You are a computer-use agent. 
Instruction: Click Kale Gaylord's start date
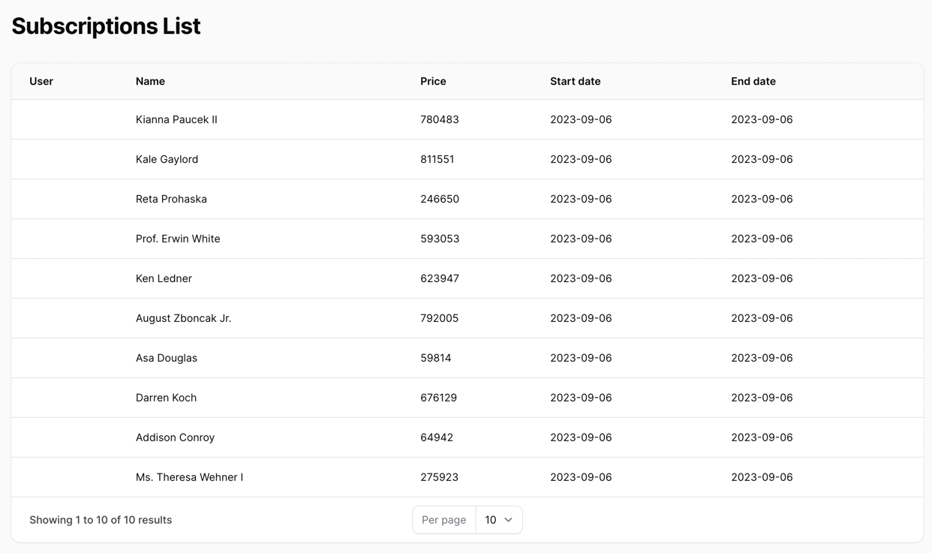pyautogui.click(x=581, y=159)
